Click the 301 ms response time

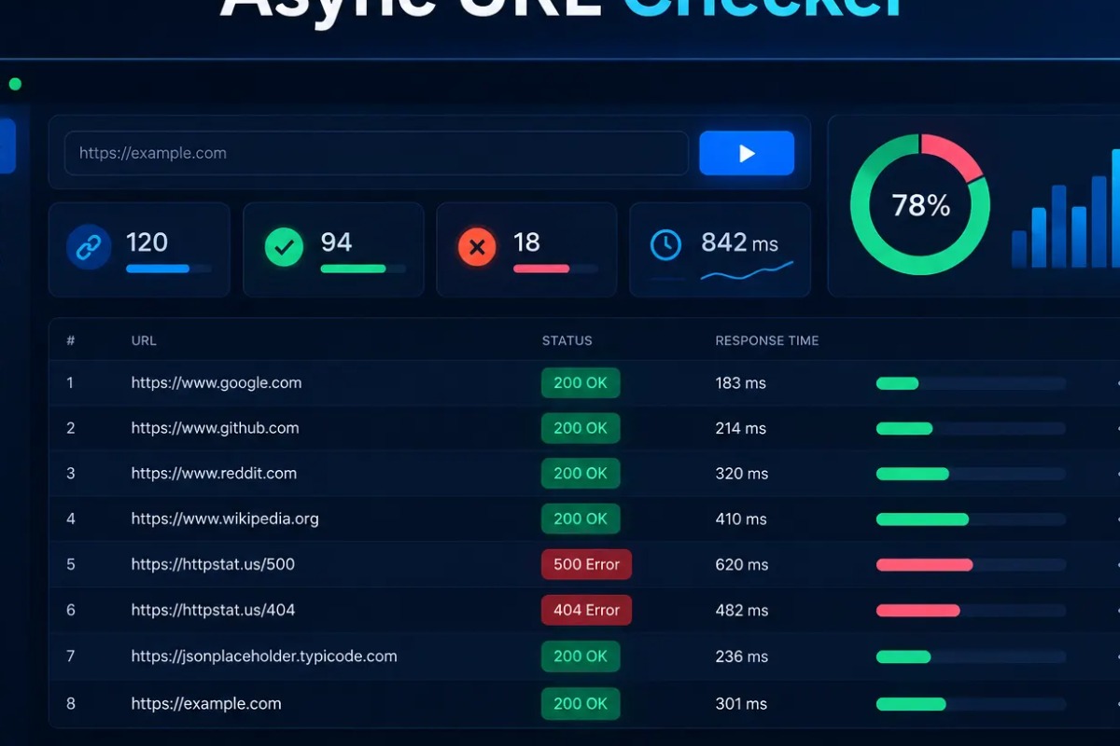pyautogui.click(x=741, y=704)
